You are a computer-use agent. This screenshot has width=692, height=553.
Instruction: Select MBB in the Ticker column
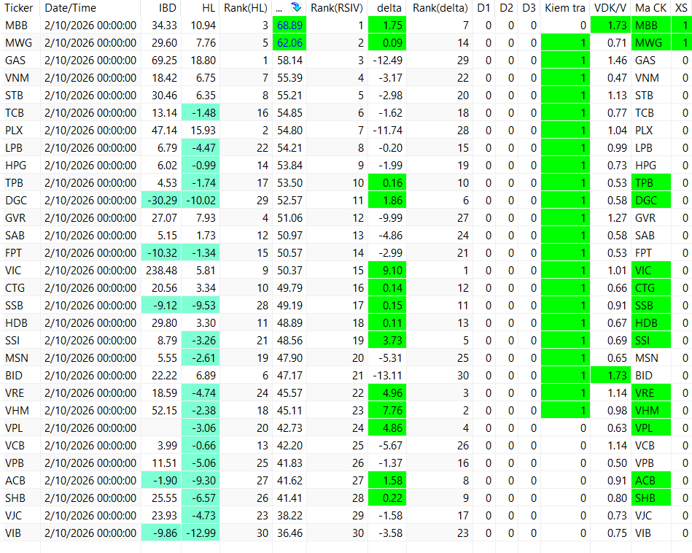pyautogui.click(x=16, y=26)
